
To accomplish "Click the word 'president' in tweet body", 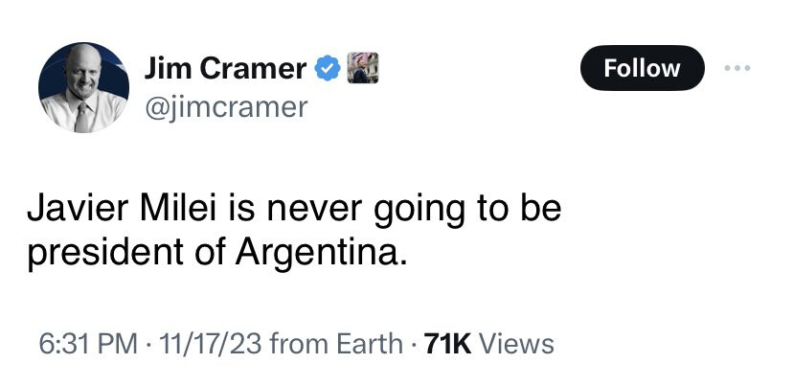I will [105, 253].
